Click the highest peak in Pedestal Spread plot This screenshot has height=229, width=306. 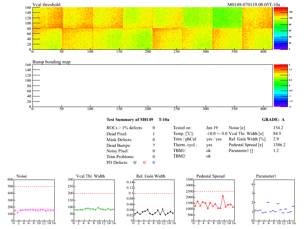[223, 196]
